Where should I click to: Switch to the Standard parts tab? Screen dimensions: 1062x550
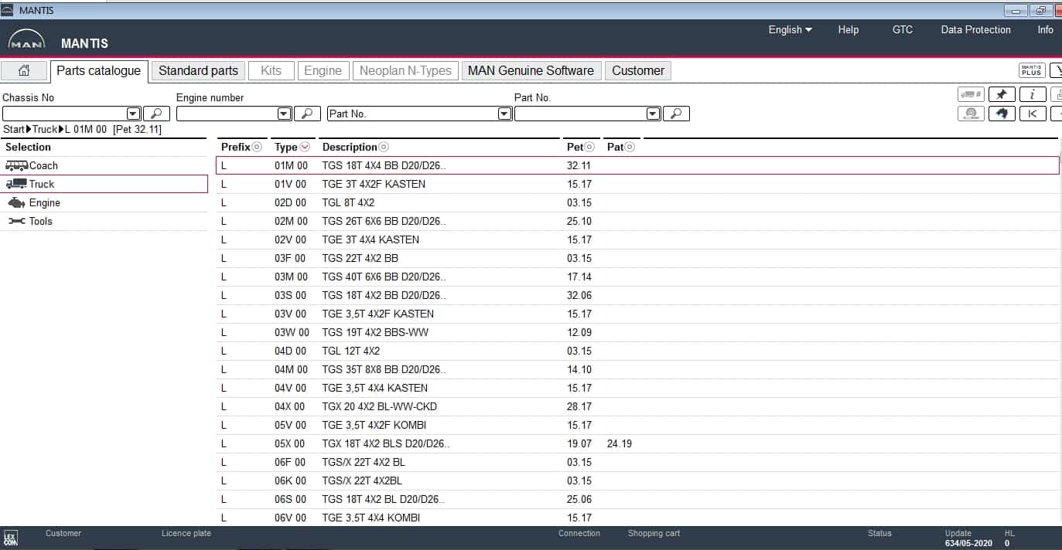coord(198,70)
